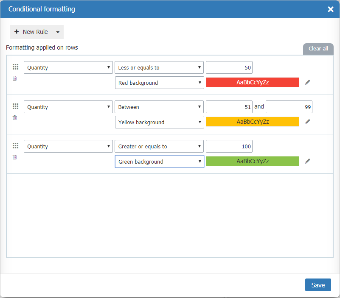Edit the yellow background format with pencil
Viewport: 340px width, 298px height.
coord(308,122)
